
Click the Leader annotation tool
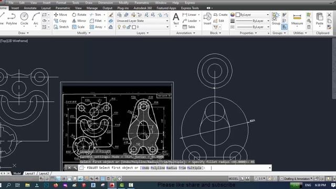[x=190, y=21]
